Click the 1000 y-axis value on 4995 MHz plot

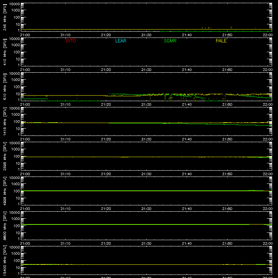(16, 184)
